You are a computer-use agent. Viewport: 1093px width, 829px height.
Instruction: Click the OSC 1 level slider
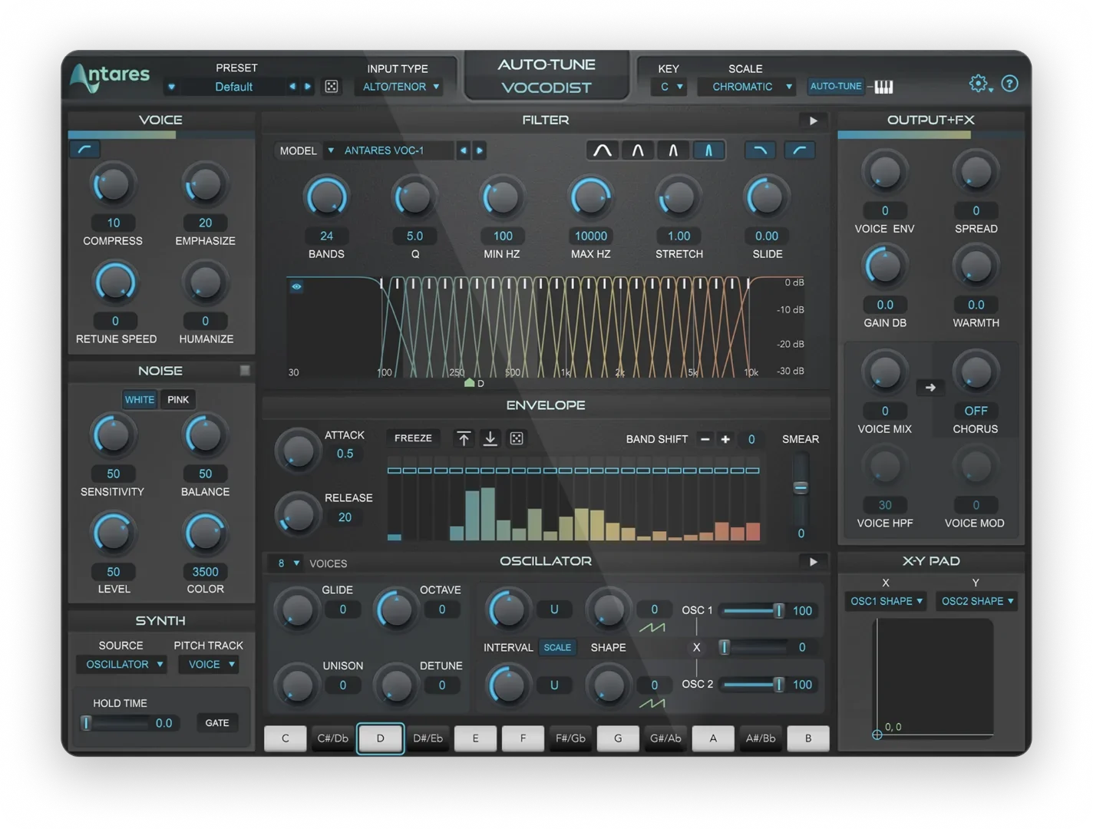coord(755,611)
